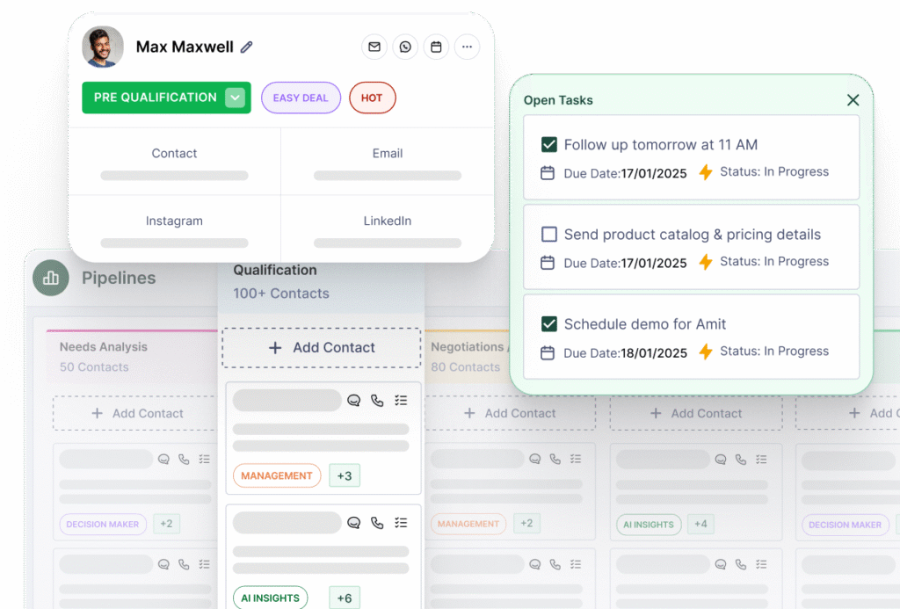The image size is (900, 609).
Task: Click the email icon beside Max Maxwell
Action: click(x=374, y=47)
